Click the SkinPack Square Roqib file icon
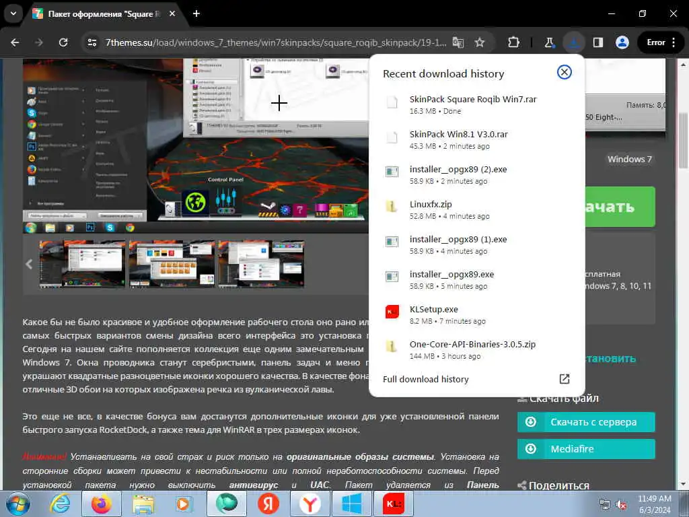This screenshot has height=517, width=689. [x=392, y=102]
